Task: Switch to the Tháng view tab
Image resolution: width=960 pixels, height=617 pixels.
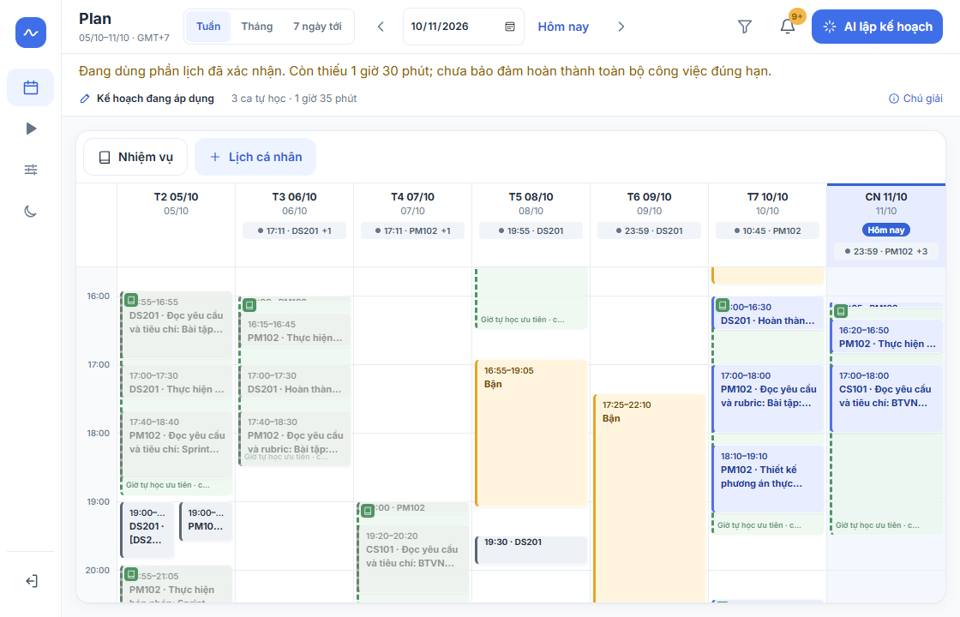Action: [x=257, y=27]
